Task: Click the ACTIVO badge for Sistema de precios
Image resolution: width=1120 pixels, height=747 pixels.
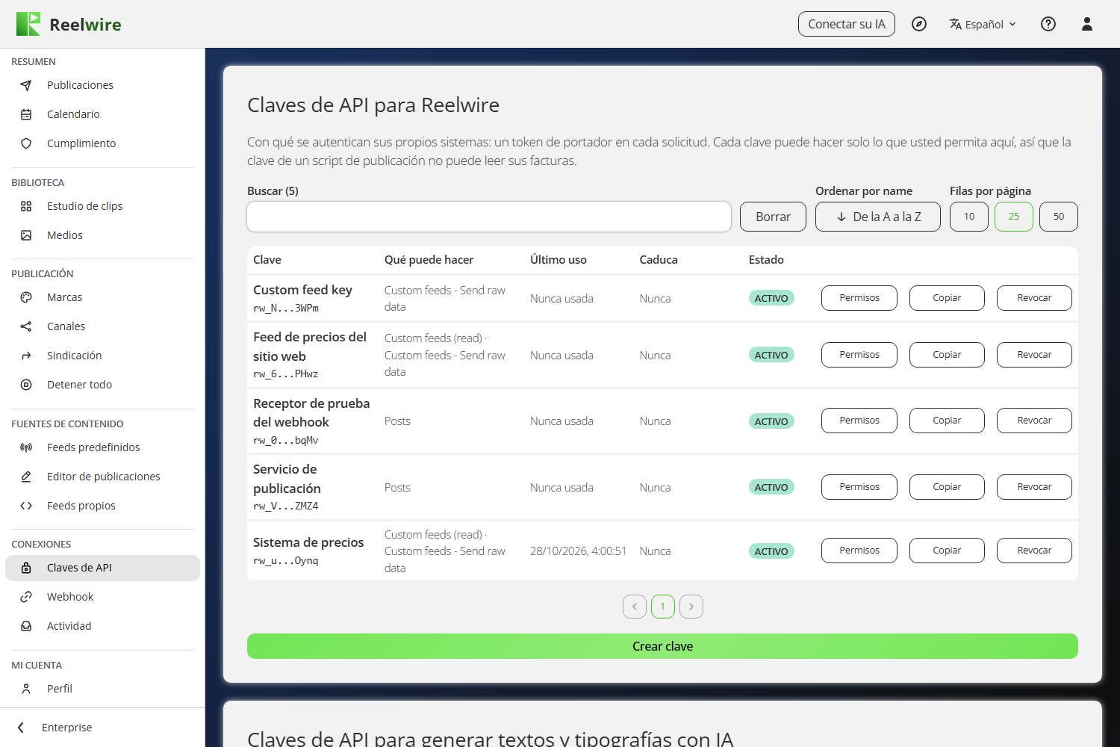Action: tap(771, 551)
